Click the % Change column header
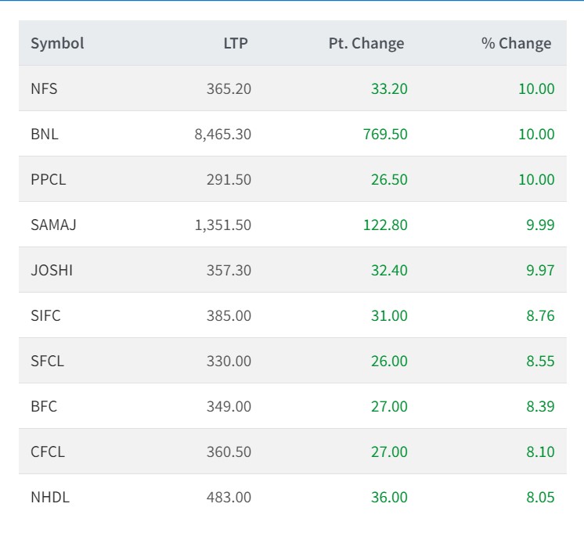 click(516, 43)
